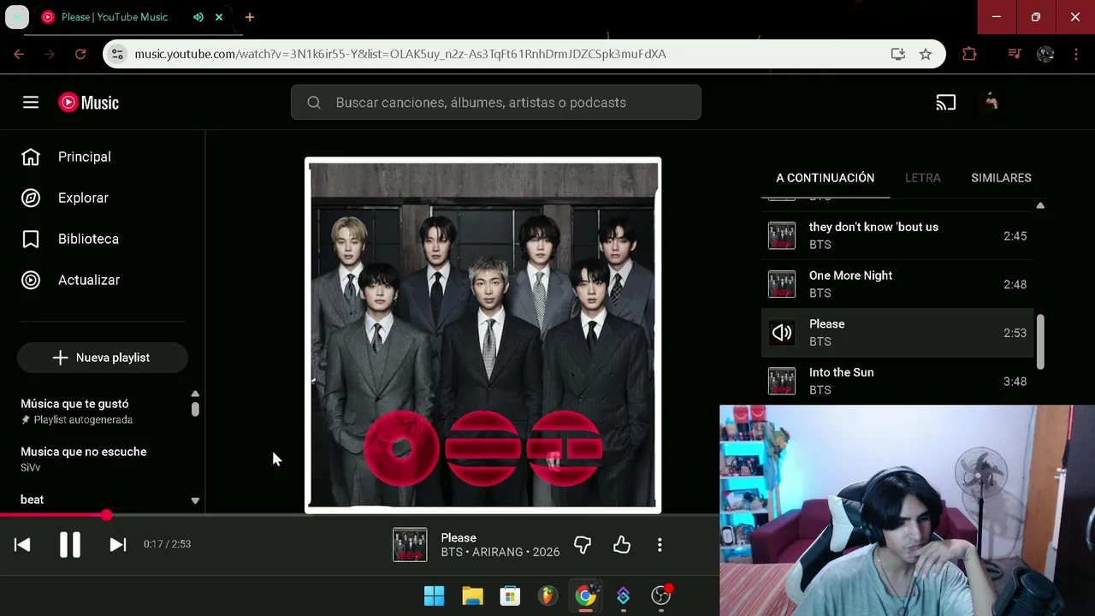This screenshot has width=1095, height=616.
Task: Click Into the Sun track thumbnail
Action: 782,382
